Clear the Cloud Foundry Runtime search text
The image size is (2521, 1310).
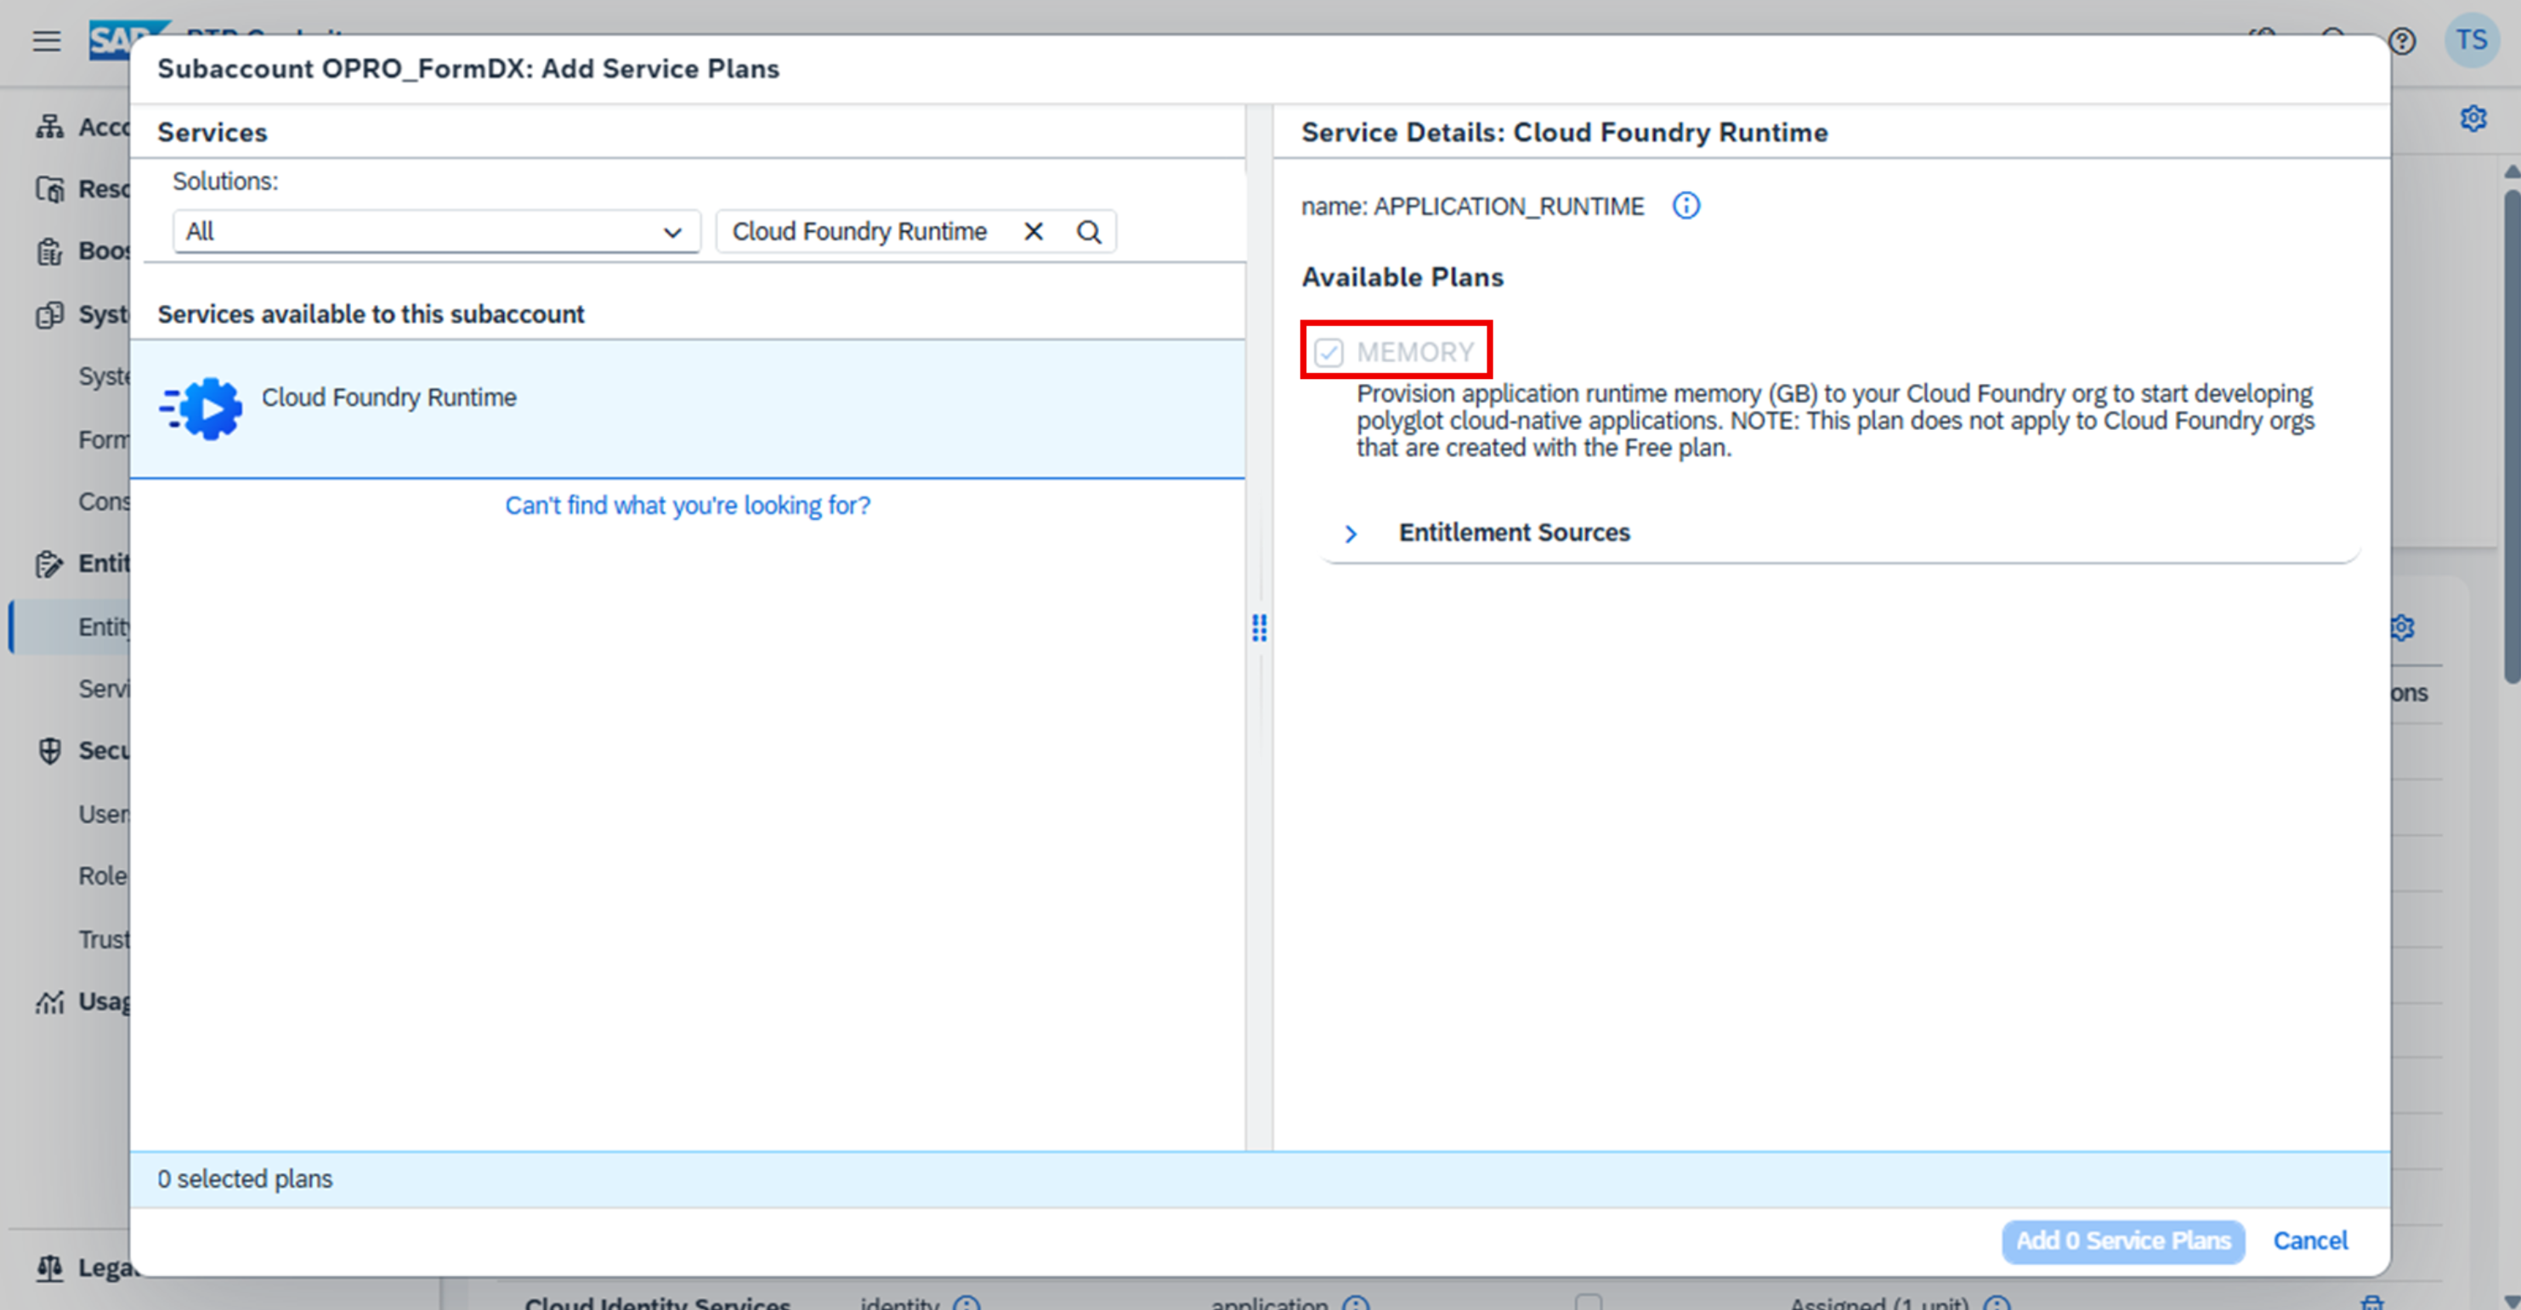pos(1034,232)
